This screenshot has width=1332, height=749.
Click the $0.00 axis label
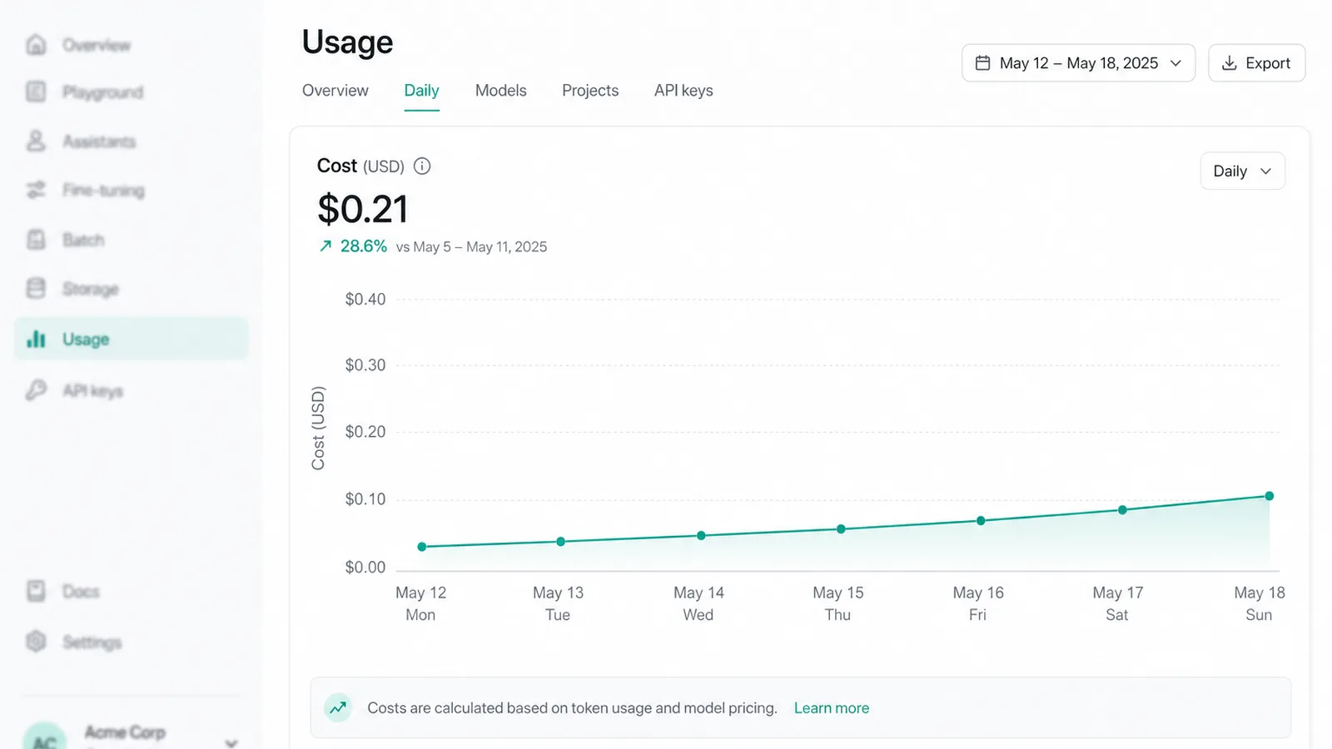point(365,567)
